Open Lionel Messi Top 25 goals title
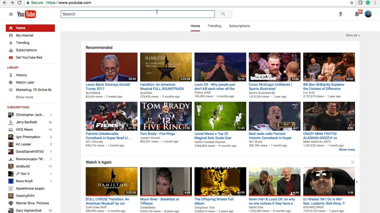Viewport: 380px width, 213px height. [x=213, y=135]
